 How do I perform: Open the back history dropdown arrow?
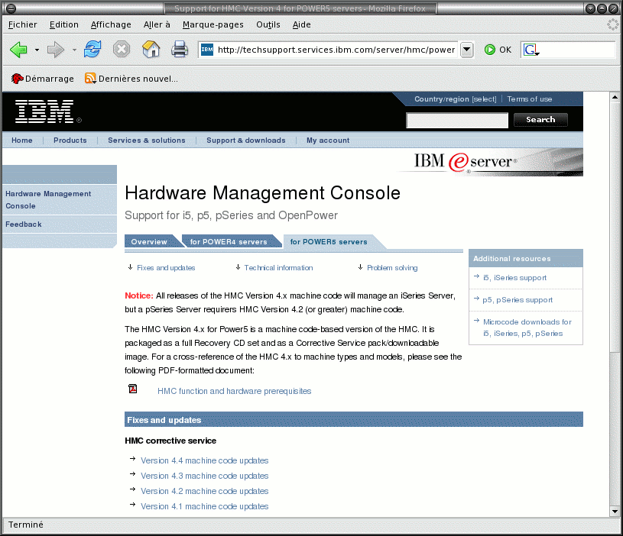point(37,50)
